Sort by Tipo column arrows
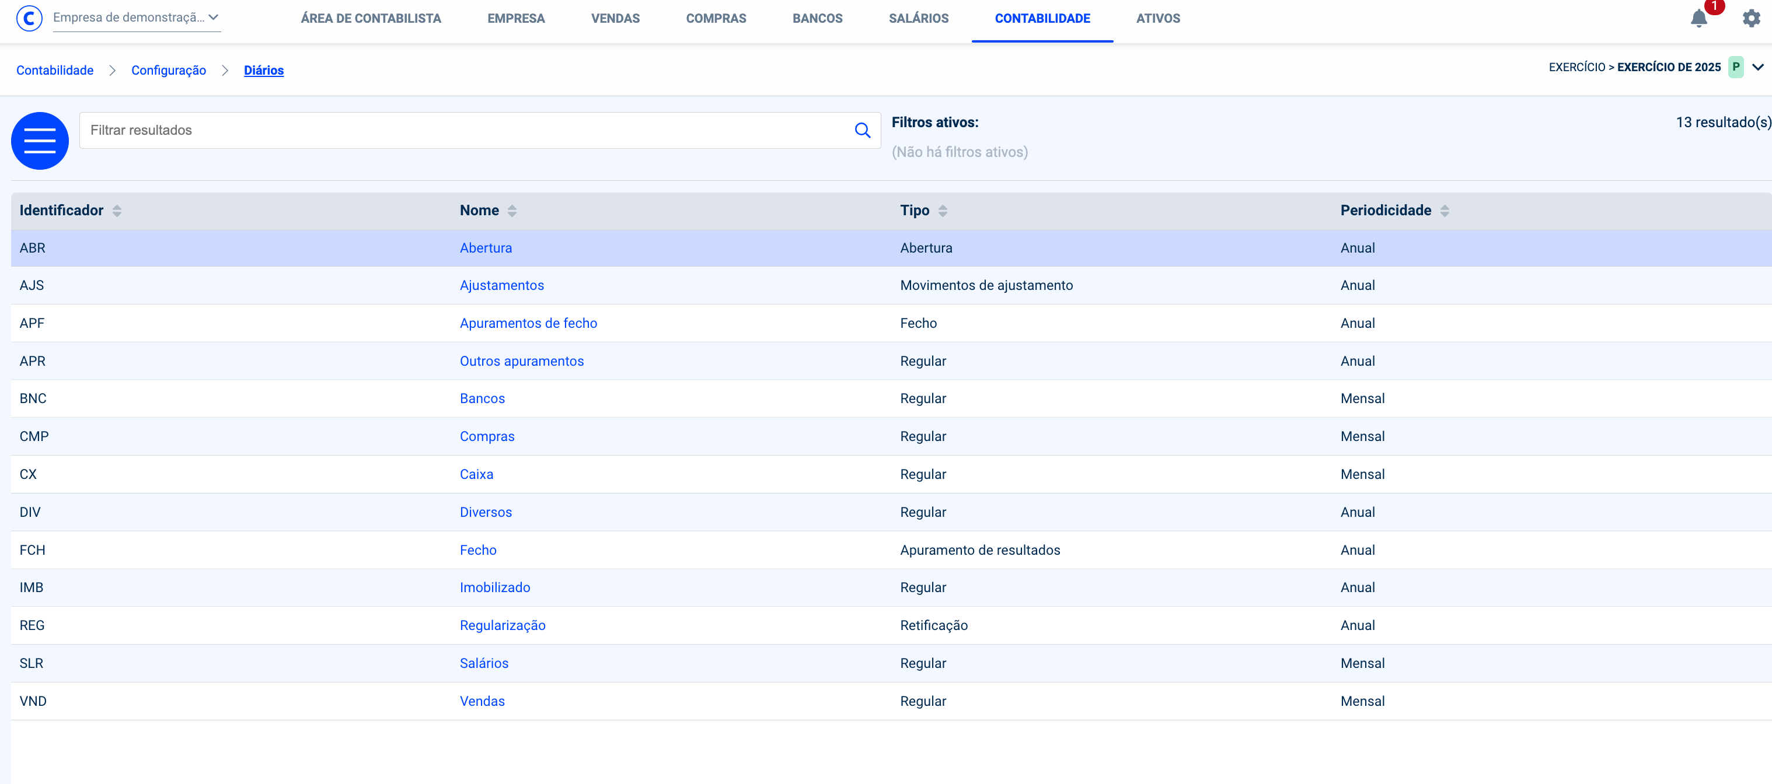This screenshot has height=784, width=1772. point(943,211)
